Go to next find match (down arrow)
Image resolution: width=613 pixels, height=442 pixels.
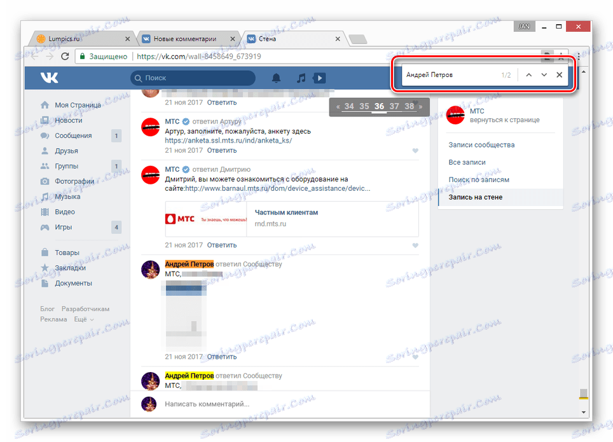(544, 74)
